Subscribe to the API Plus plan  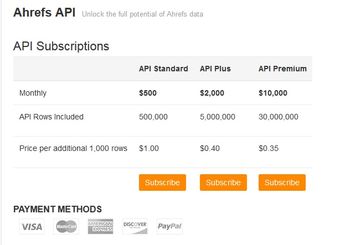(x=223, y=183)
